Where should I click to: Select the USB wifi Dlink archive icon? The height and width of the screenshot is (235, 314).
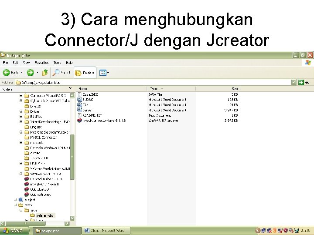click(27, 195)
